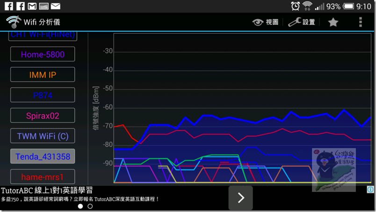Tap the -80 dBm axis label
Screen dimensions: 376x212
point(108,145)
